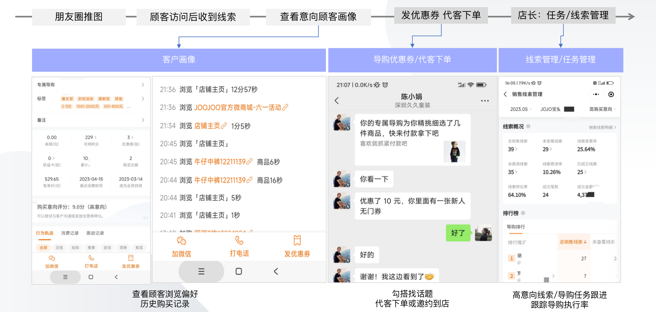Select the 导购排行 tab
This screenshot has width=656, height=312.
516,227
